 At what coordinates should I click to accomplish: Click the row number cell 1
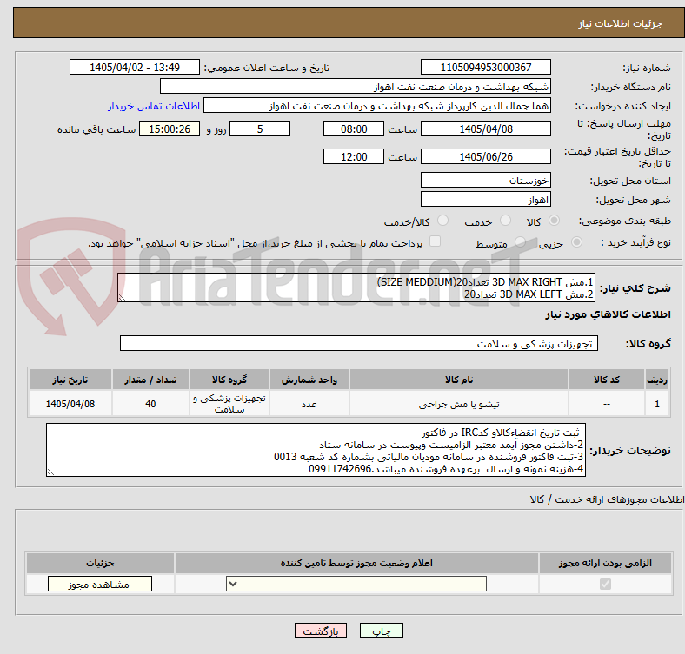coord(656,404)
